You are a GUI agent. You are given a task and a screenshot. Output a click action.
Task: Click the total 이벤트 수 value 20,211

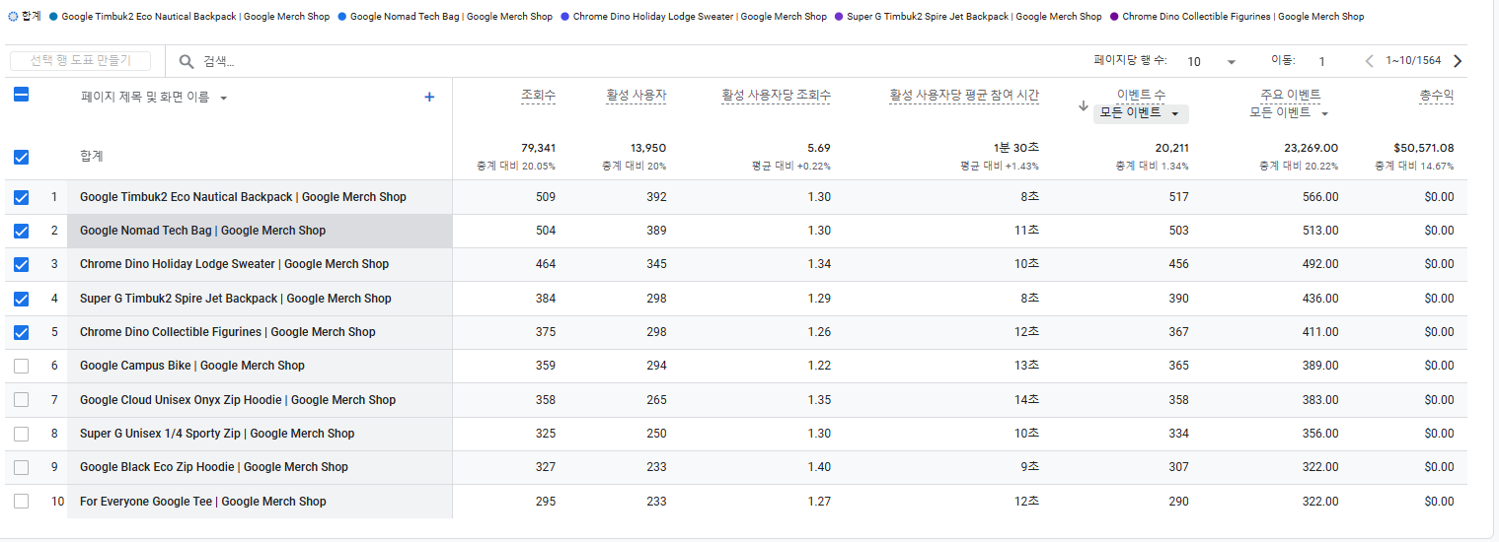(1172, 148)
